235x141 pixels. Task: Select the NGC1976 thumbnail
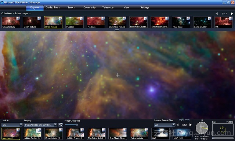(x=182, y=134)
